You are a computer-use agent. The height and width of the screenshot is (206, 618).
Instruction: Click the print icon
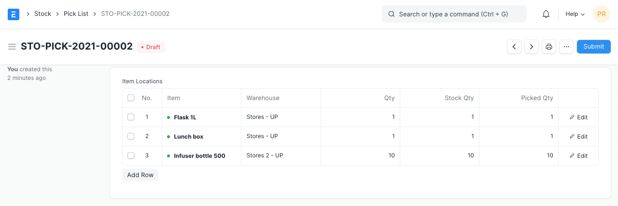[549, 47]
